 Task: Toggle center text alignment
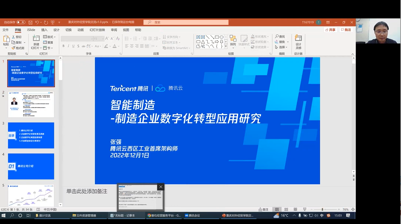[132, 46]
